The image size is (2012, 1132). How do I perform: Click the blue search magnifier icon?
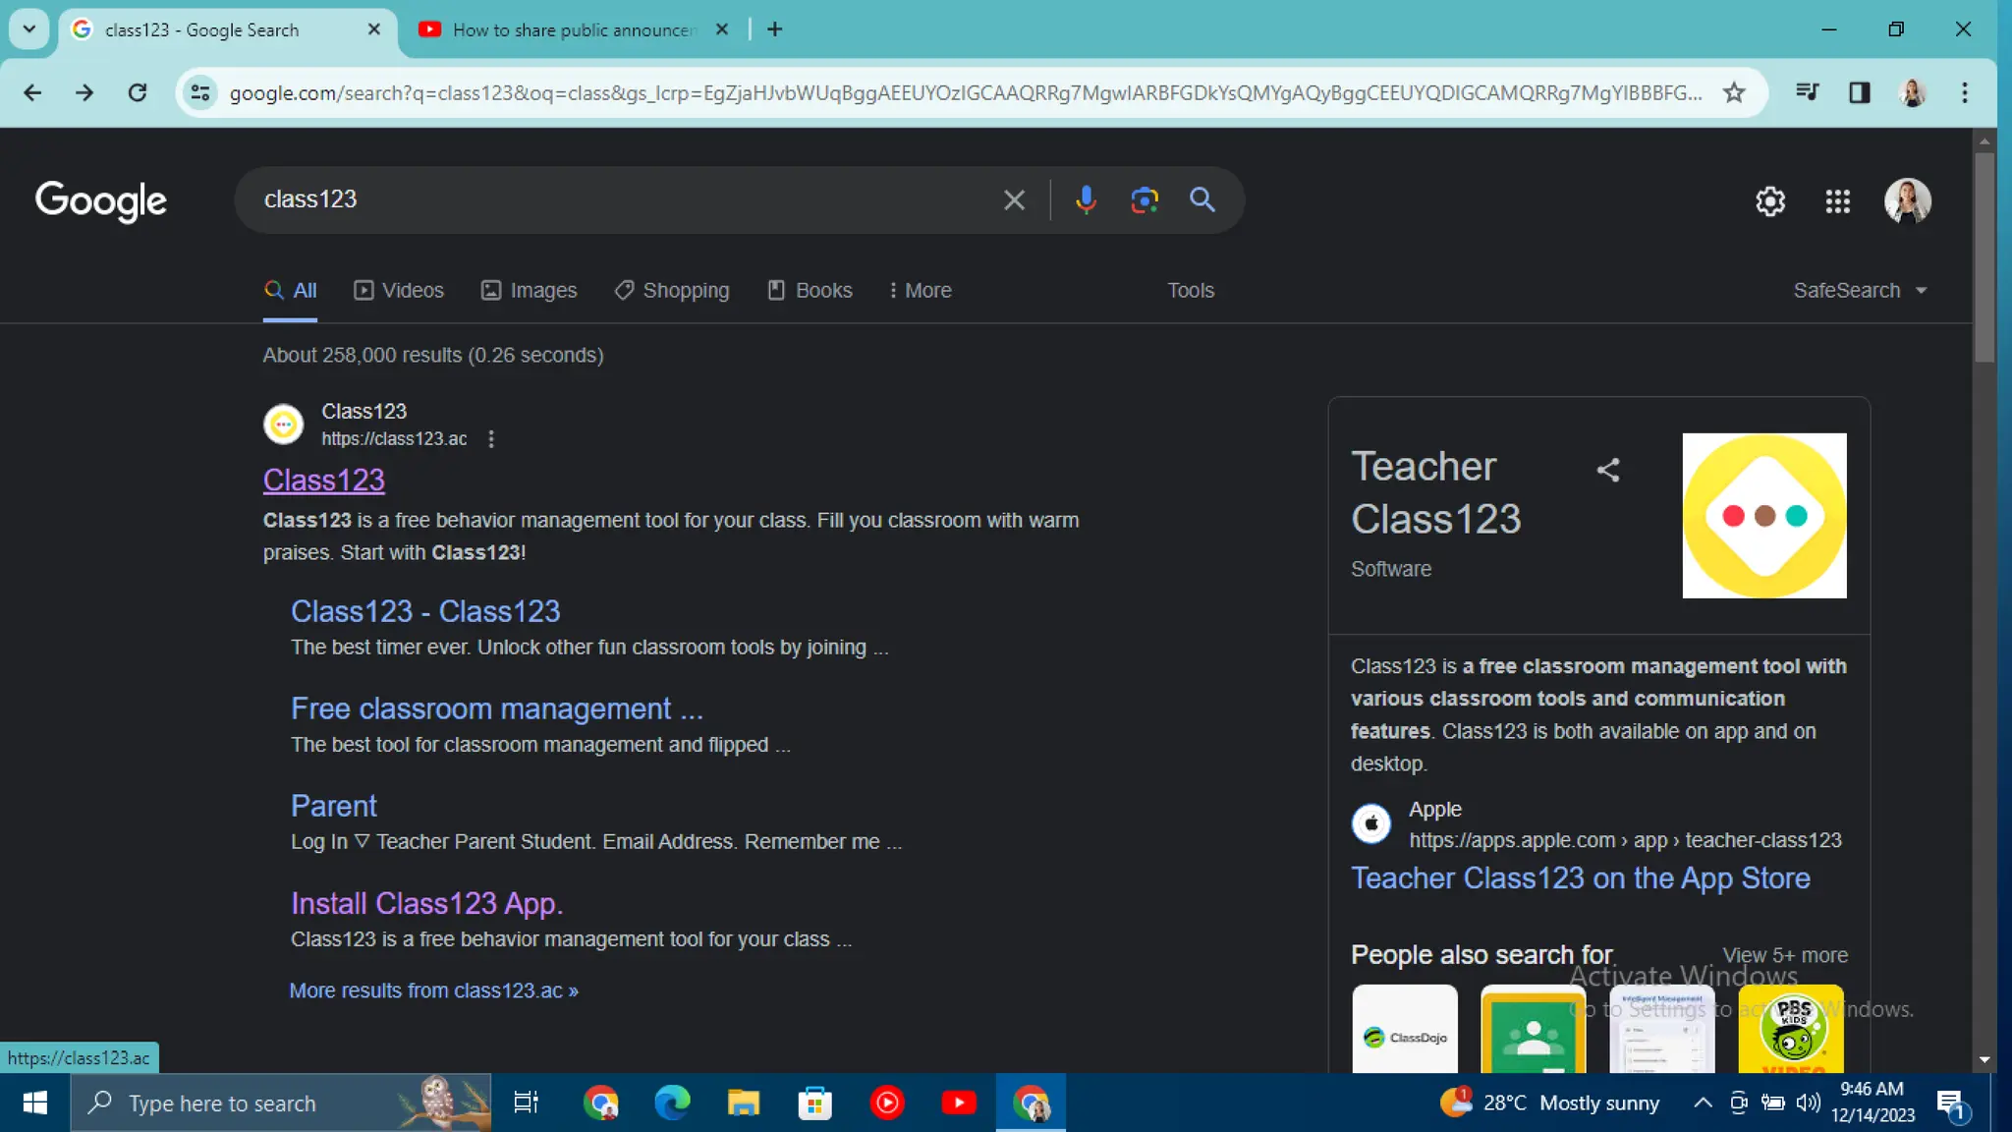(x=1202, y=199)
